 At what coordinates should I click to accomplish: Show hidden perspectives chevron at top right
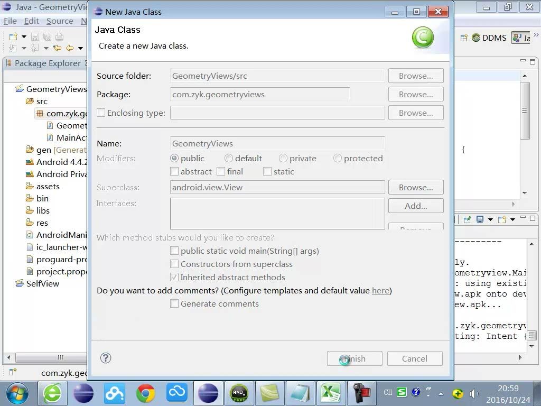click(536, 34)
